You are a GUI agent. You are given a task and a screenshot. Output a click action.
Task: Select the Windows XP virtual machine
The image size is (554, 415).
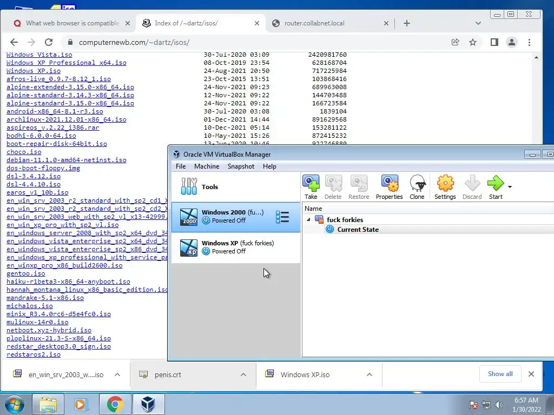[236, 247]
